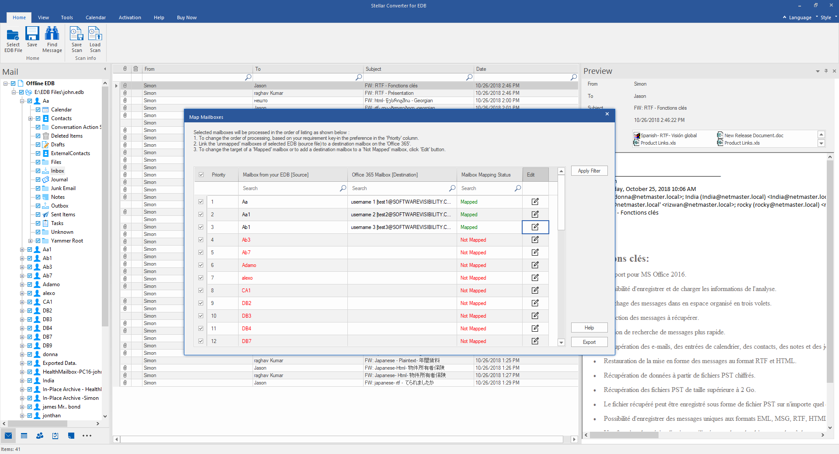Viewport: 839px width, 454px height.
Task: Open the Tools ribbon tab
Action: (x=67, y=17)
